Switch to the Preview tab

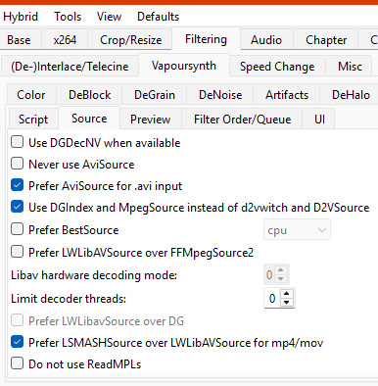pos(150,120)
